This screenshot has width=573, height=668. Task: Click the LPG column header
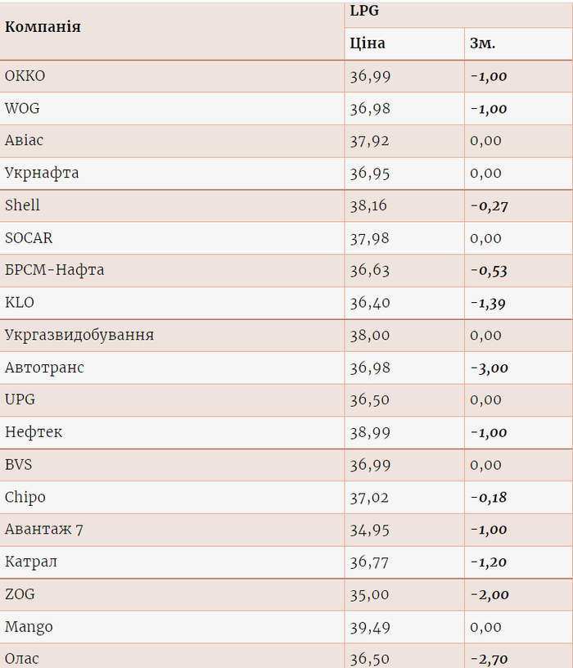[364, 11]
